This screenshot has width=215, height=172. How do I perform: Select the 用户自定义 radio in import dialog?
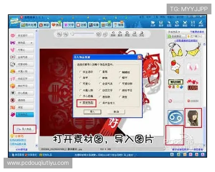click(x=100, y=103)
